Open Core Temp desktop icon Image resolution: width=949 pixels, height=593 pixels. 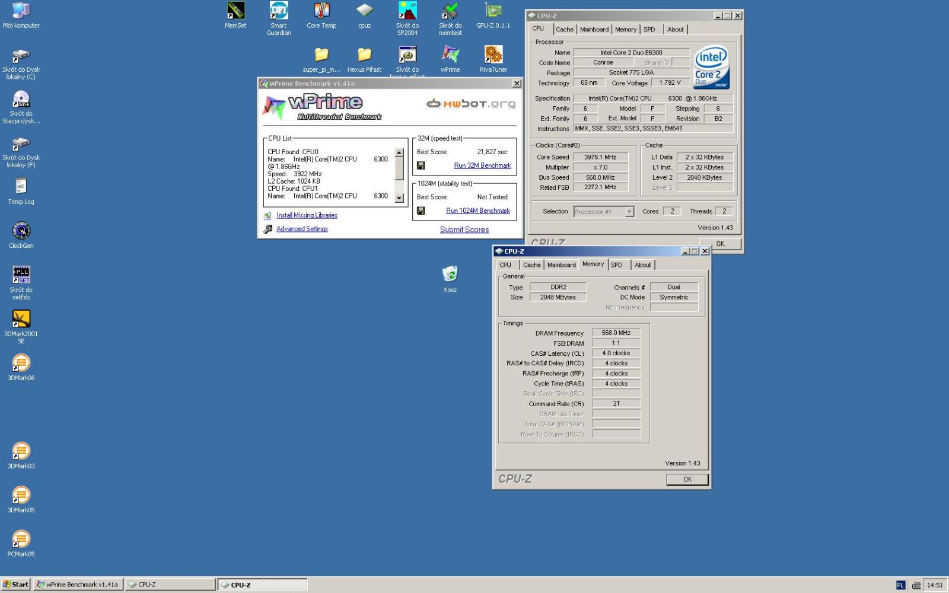coord(321,15)
